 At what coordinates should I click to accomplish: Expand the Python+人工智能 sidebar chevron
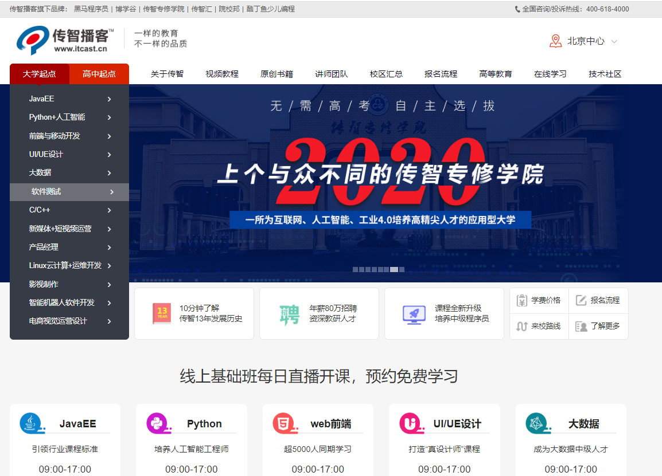point(110,117)
